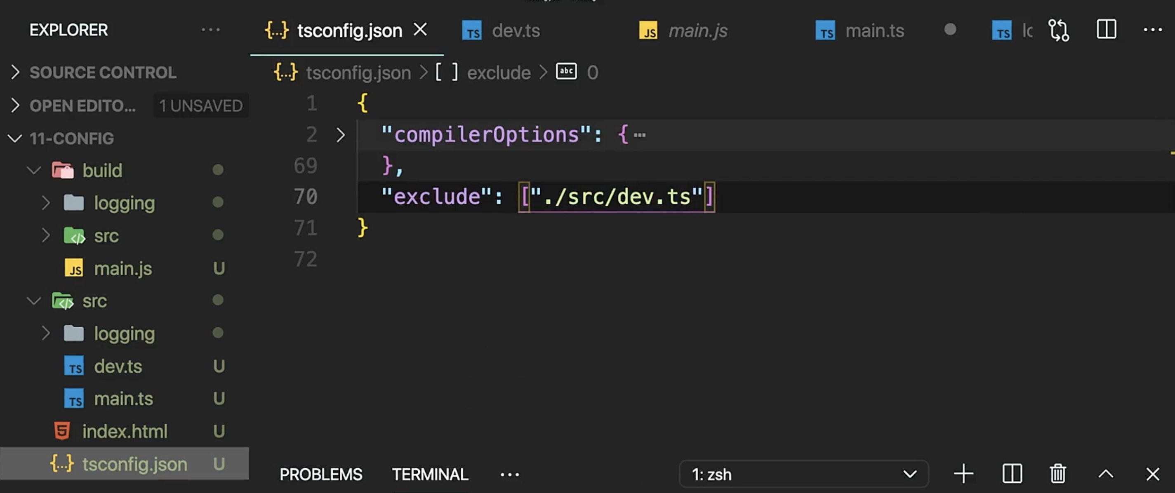The height and width of the screenshot is (493, 1175).
Task: Expand logging folder under top-level src
Action: [125, 333]
